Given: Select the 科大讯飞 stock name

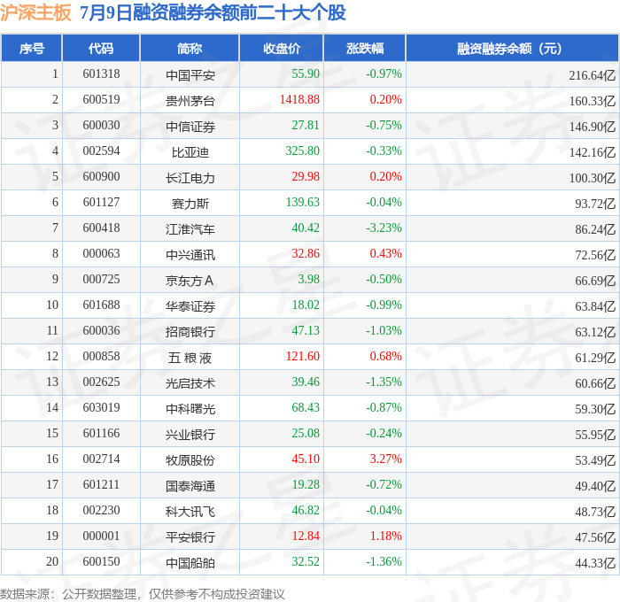Looking at the screenshot, I should [190, 512].
